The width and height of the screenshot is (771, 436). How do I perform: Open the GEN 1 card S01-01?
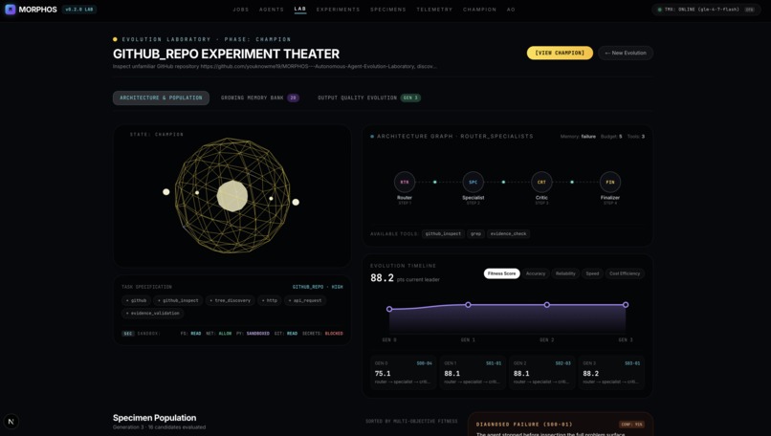click(x=473, y=373)
